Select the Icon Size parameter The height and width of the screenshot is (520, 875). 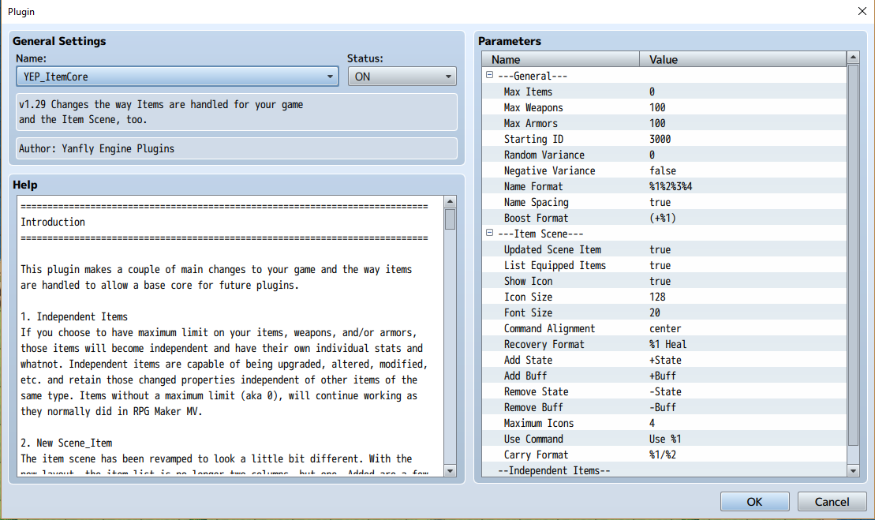pyautogui.click(x=664, y=297)
